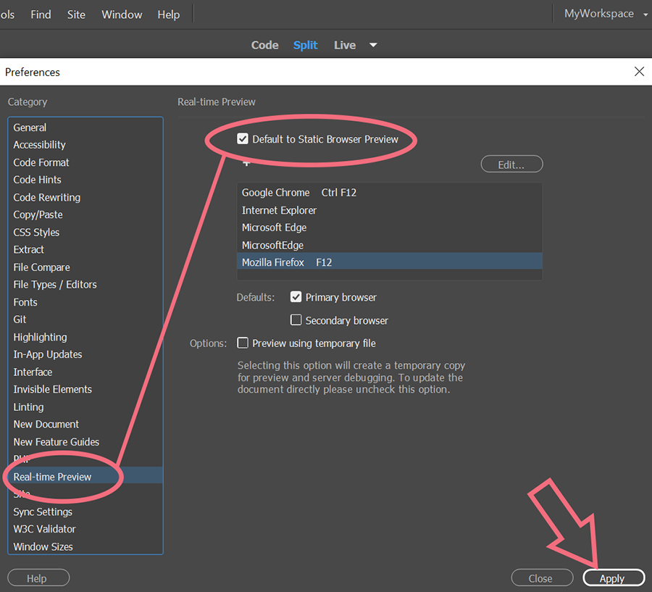The width and height of the screenshot is (652, 592).
Task: Select Google Chrome in the browser list
Action: (x=276, y=192)
